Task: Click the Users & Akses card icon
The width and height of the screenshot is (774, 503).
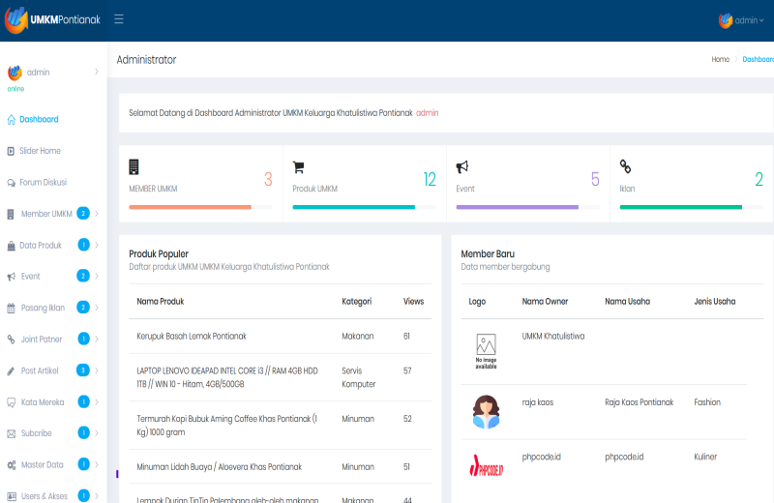Action: coord(12,496)
